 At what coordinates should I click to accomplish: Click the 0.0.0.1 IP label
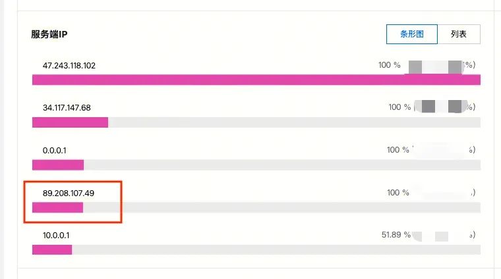point(55,151)
